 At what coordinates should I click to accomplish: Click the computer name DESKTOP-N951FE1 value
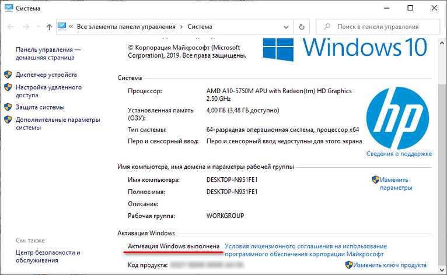(232, 180)
